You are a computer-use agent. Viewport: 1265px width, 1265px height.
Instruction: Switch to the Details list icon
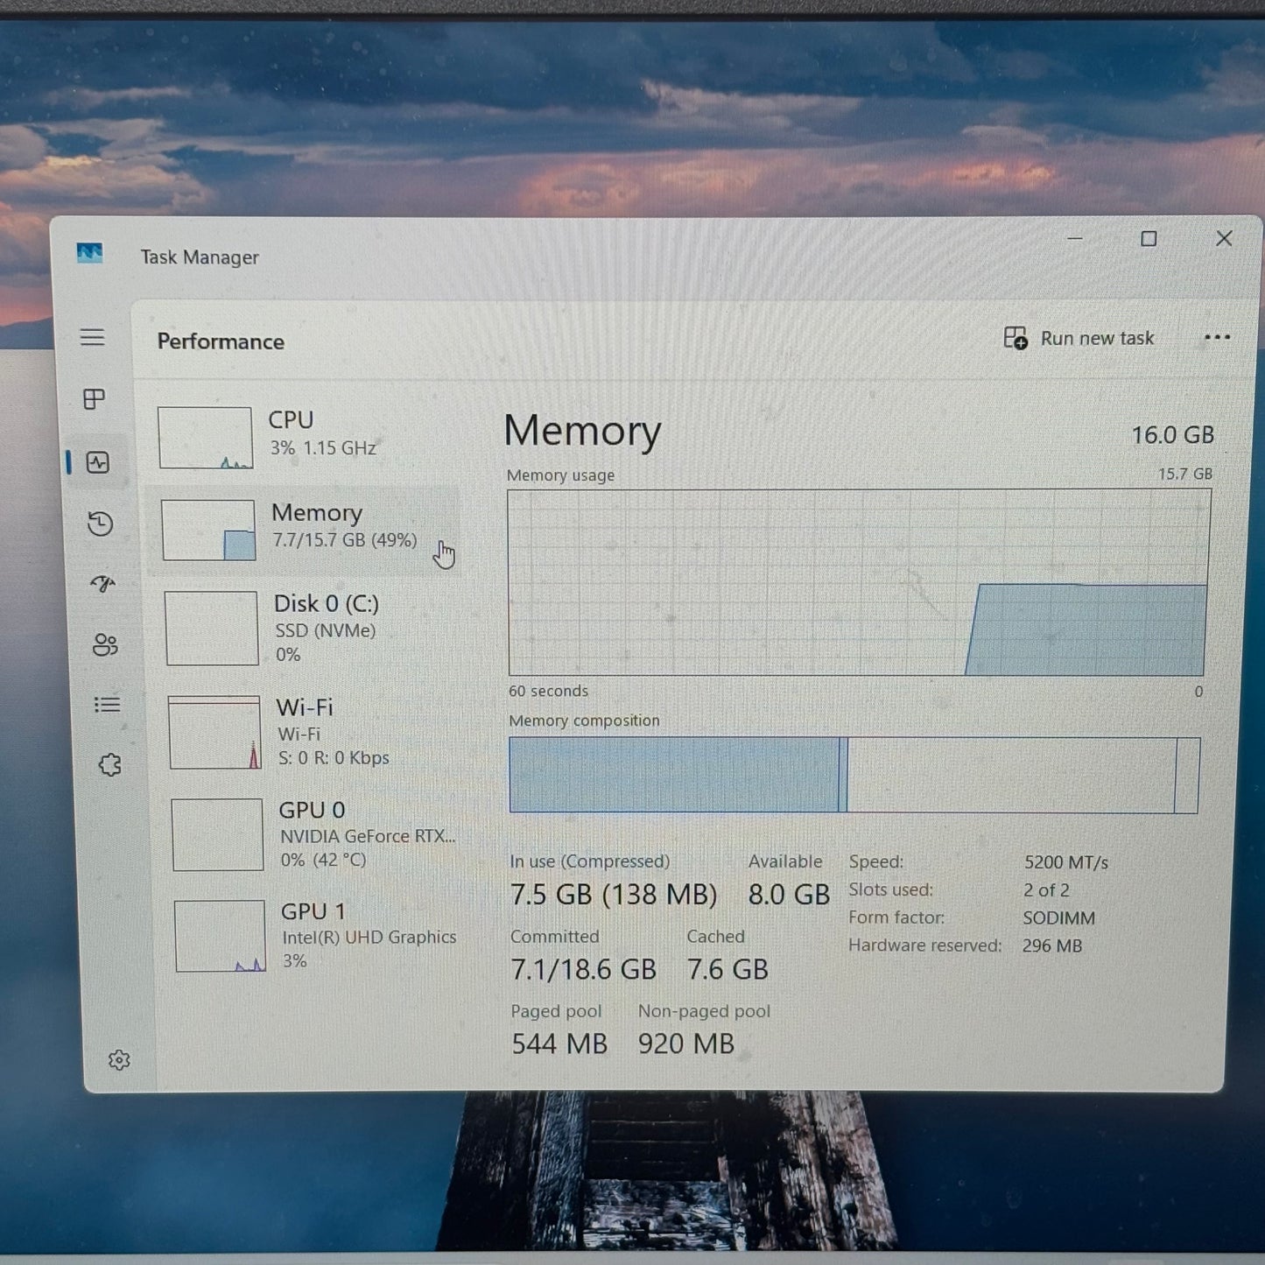click(107, 705)
